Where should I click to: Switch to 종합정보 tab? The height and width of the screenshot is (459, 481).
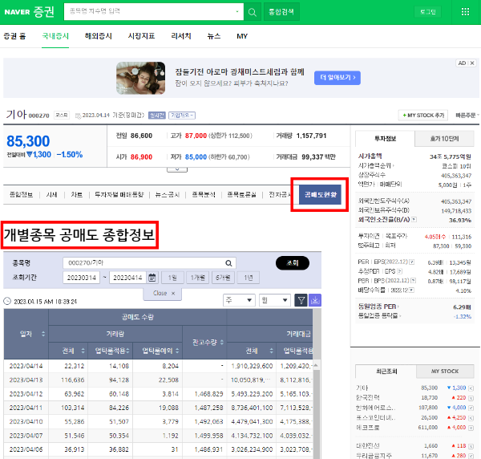21,195
